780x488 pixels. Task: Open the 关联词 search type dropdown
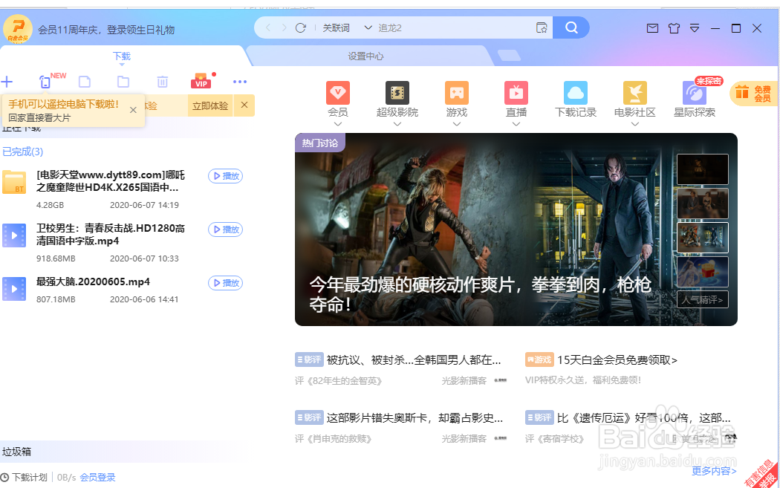347,28
